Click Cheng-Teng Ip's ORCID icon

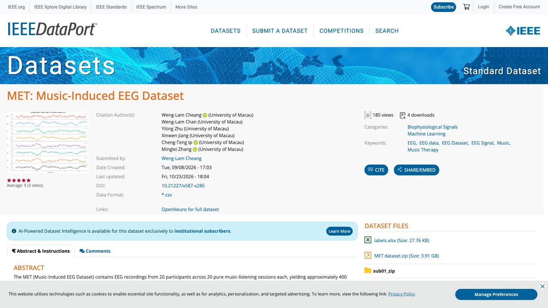(x=196, y=142)
